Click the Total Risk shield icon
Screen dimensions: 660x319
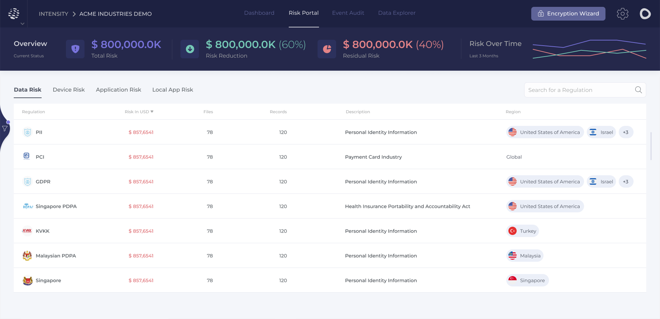[75, 49]
